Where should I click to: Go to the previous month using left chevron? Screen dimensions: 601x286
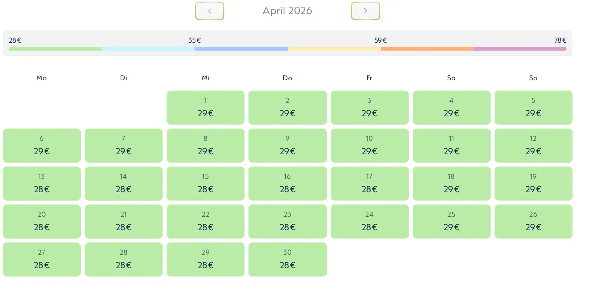209,11
